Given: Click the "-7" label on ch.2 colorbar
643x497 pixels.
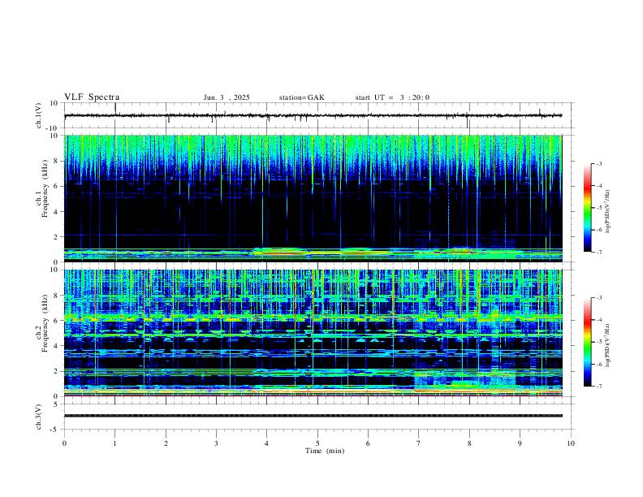Looking at the screenshot, I should (x=599, y=387).
